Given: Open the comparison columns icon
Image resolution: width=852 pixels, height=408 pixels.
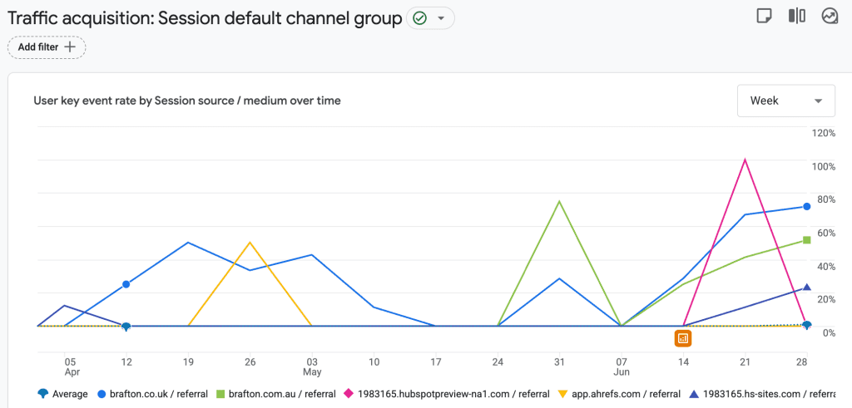Looking at the screenshot, I should (796, 17).
